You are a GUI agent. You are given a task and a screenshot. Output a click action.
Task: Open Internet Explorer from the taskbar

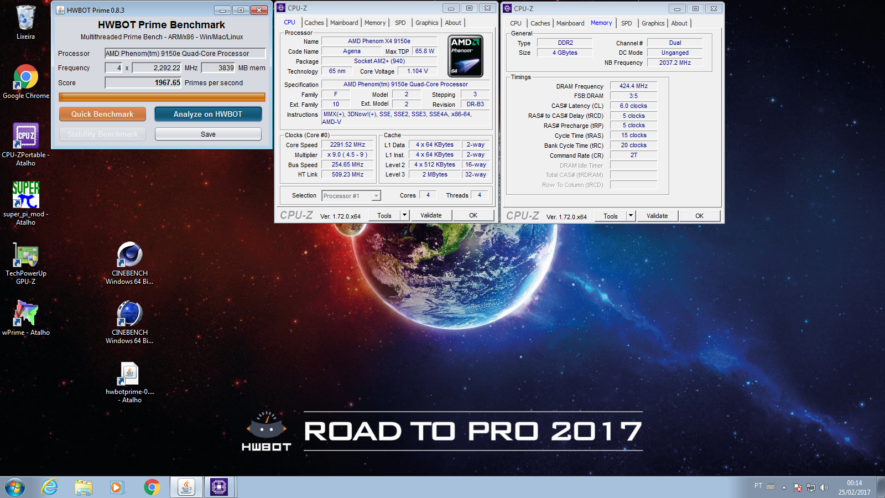point(50,487)
